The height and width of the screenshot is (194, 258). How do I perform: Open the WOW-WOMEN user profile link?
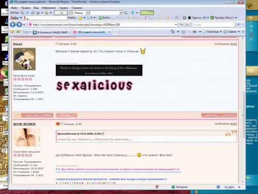(x=24, y=124)
